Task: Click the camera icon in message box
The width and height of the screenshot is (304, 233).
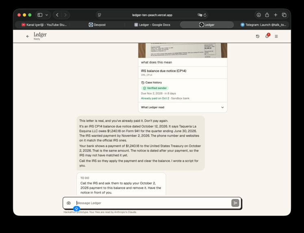Action: point(69,203)
